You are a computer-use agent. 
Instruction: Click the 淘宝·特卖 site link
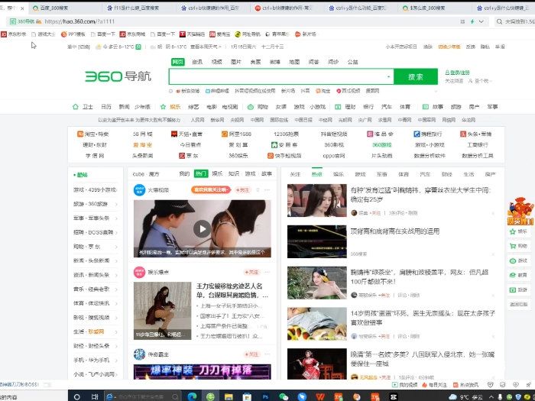tap(92, 134)
